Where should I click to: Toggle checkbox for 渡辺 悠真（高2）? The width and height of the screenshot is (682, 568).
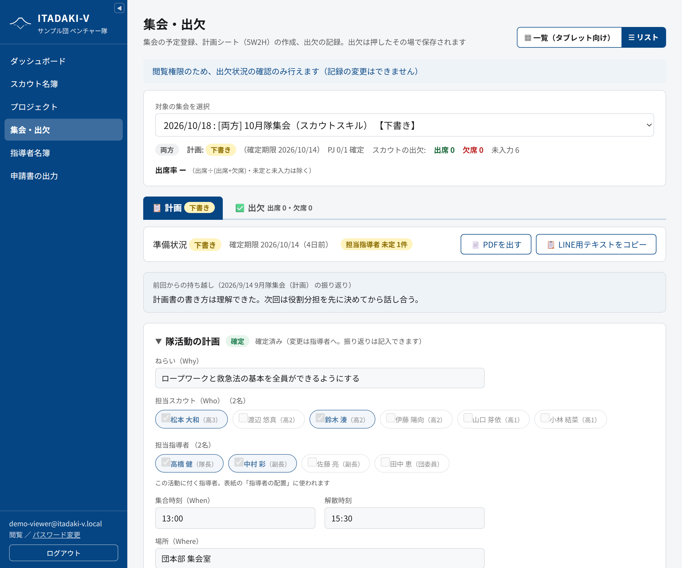(x=243, y=418)
